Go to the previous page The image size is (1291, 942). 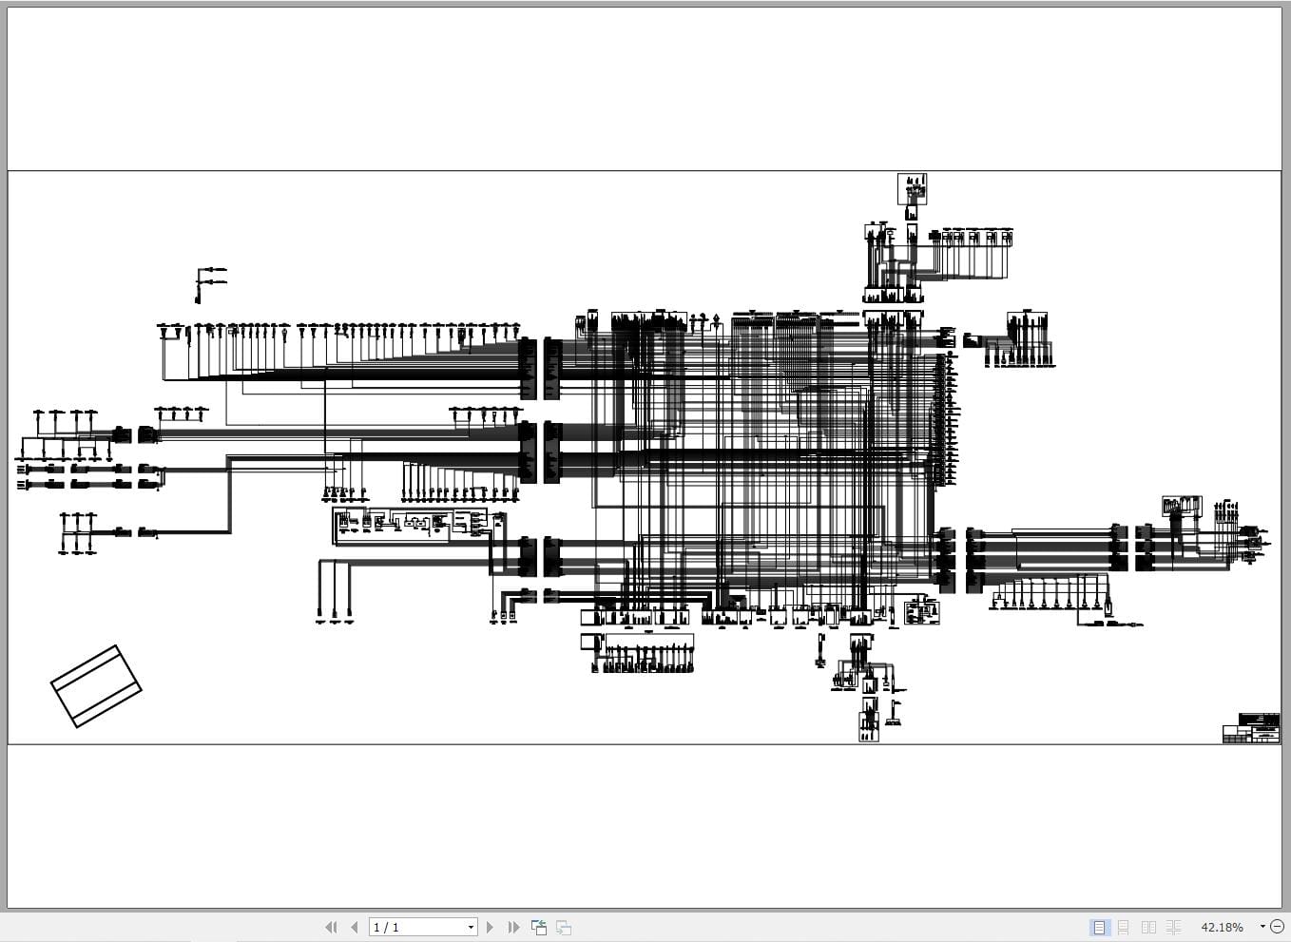click(355, 927)
